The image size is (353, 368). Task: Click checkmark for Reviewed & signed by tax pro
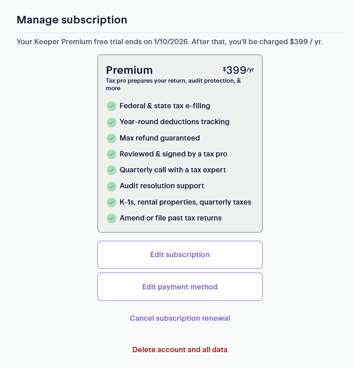111,154
